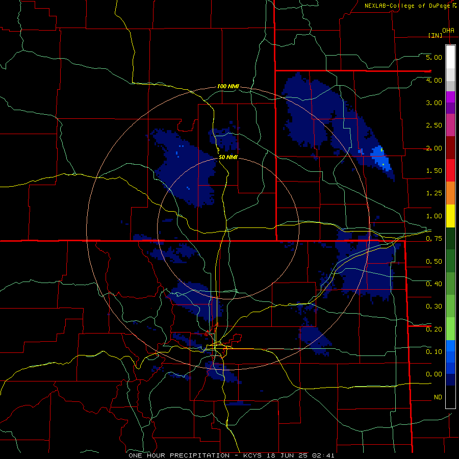The height and width of the screenshot is (459, 459).
Task: Click the 4.00 legend value
Action: [434, 80]
